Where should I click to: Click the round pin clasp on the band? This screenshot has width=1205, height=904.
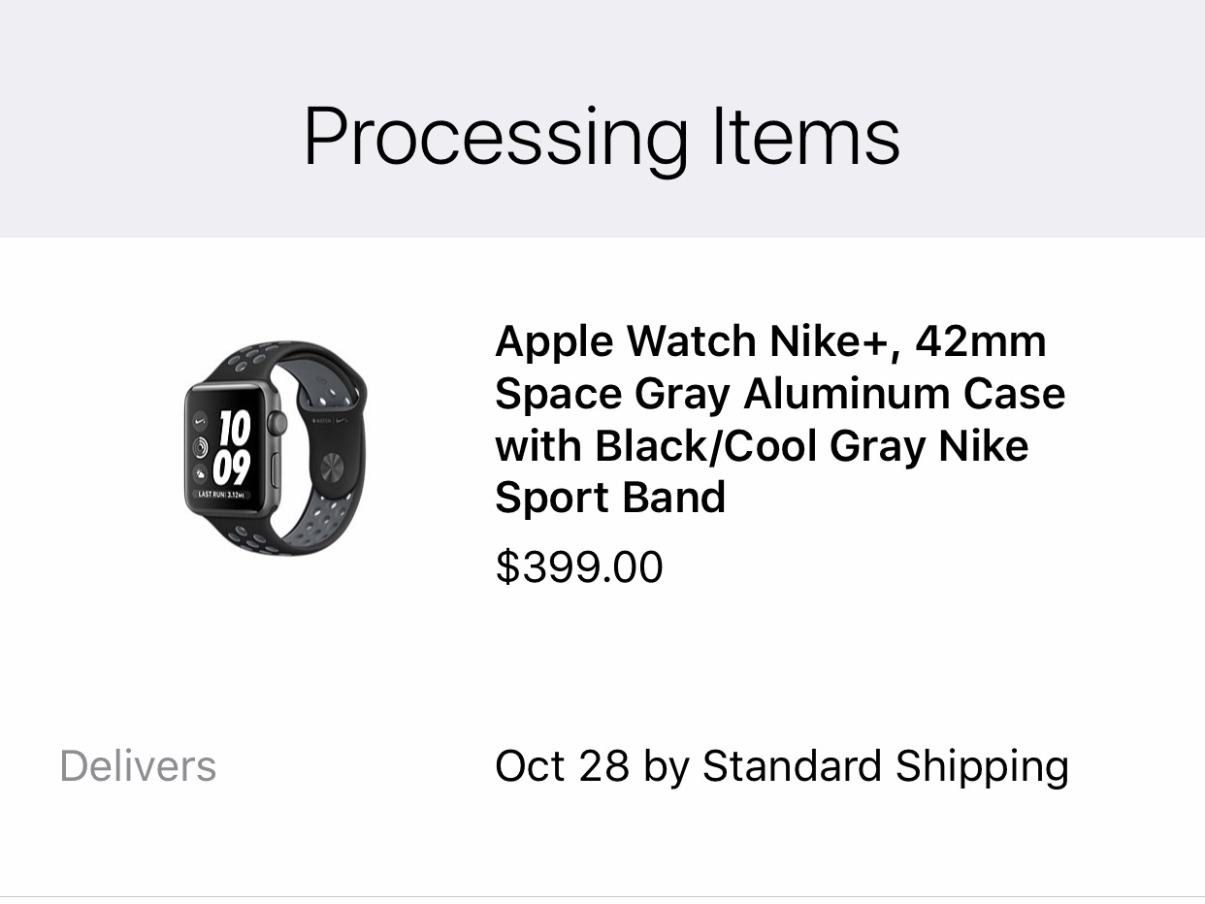pos(332,468)
